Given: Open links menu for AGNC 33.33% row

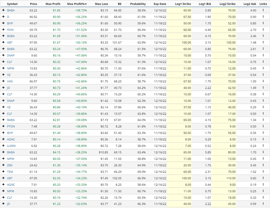Looking at the screenshot, I should point(263,184).
